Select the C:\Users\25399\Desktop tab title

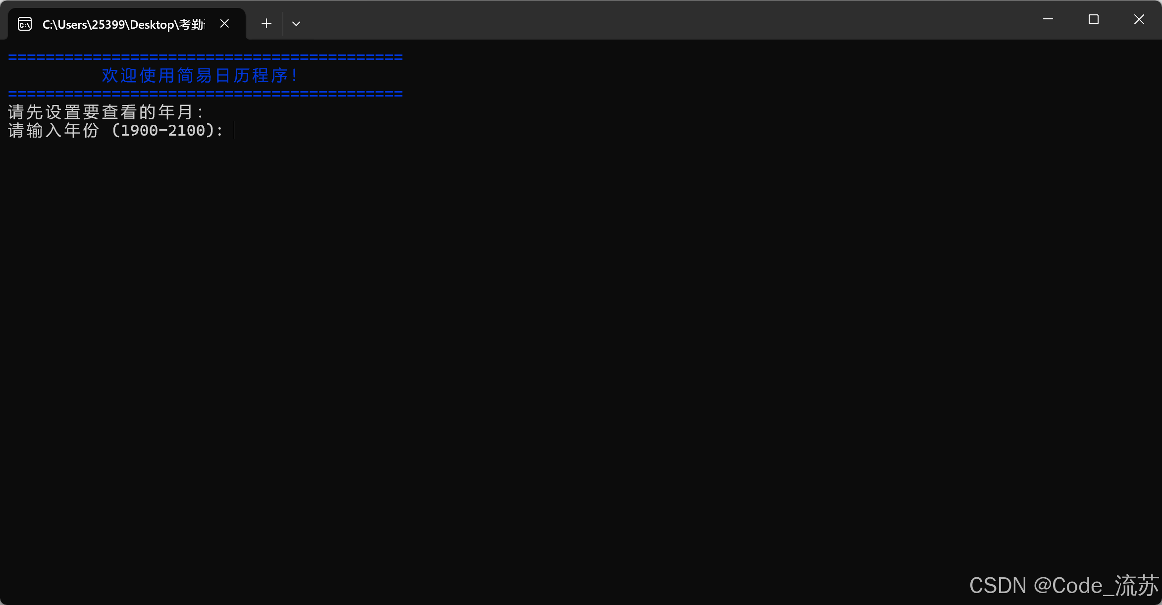123,24
